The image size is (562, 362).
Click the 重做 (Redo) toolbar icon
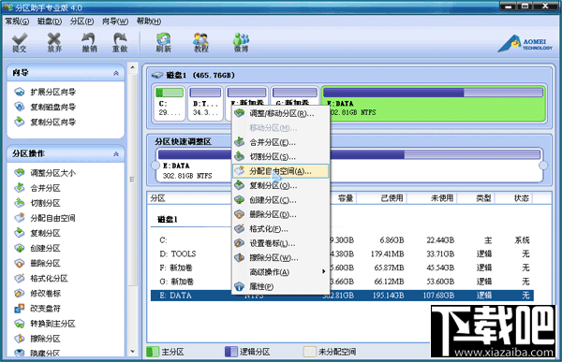coord(120,43)
